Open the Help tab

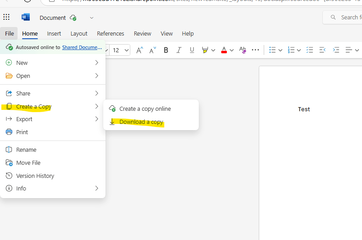pos(188,34)
